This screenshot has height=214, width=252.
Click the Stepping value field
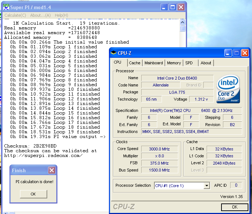click(232, 117)
